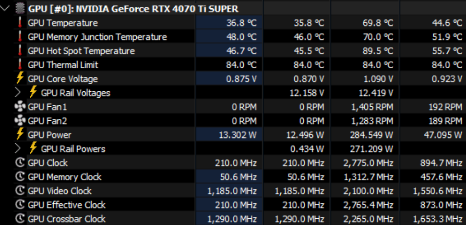Select the GPU Core Voltage label
This screenshot has width=466, height=225.
pos(63,79)
